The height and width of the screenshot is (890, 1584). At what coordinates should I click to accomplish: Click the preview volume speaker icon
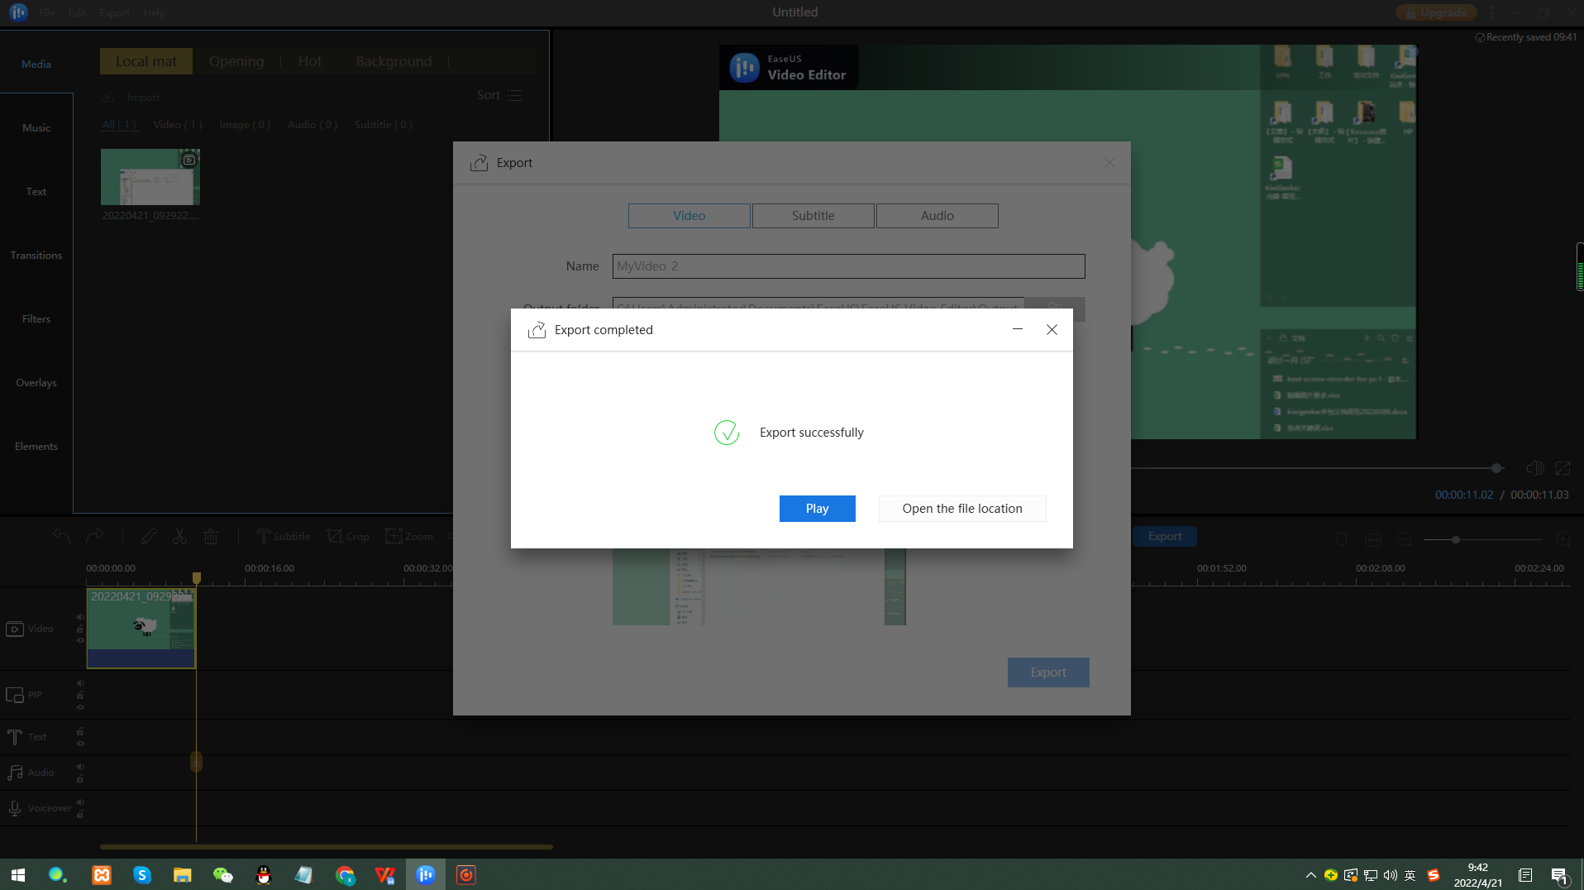tap(1534, 468)
